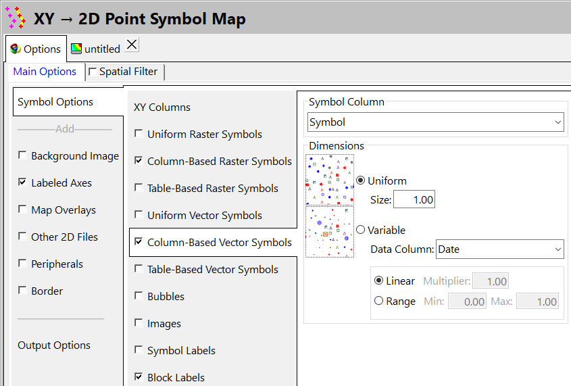The width and height of the screenshot is (571, 386).
Task: Click the uniform Size input field
Action: pyautogui.click(x=414, y=199)
